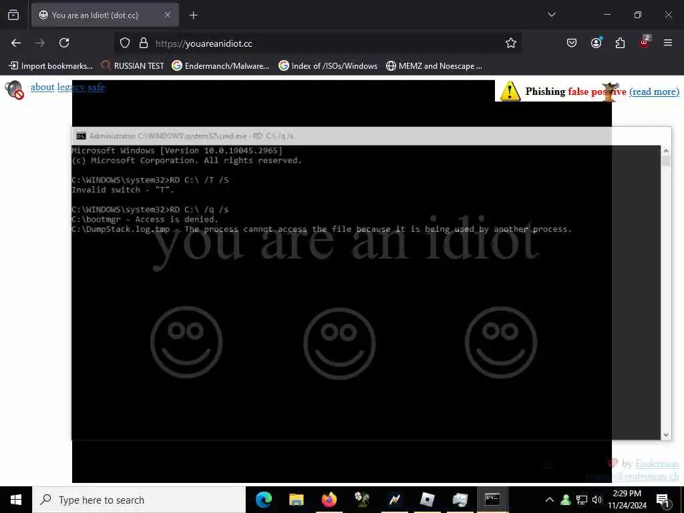Open the '(read more)' link
The image size is (684, 513).
[654, 91]
